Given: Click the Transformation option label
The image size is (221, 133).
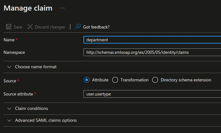Looking at the screenshot, I should pos(134,80).
